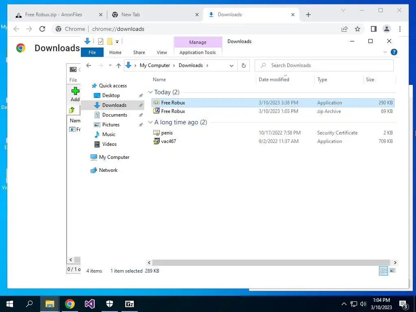Open Music in the navigation pane
416x312 pixels.
(105, 134)
